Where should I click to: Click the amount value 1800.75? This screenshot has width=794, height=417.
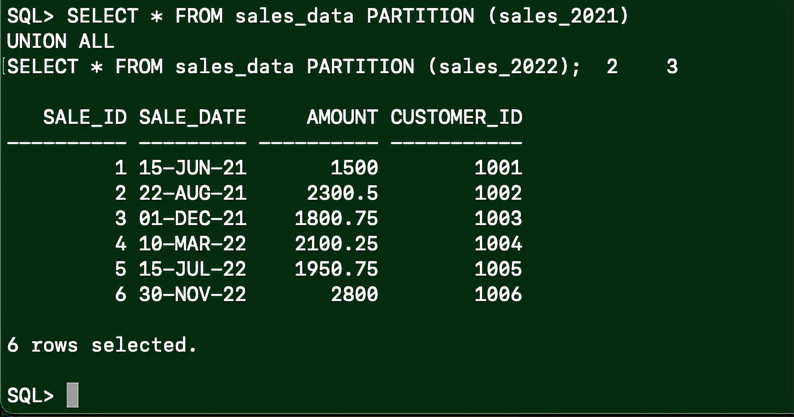pyautogui.click(x=336, y=218)
